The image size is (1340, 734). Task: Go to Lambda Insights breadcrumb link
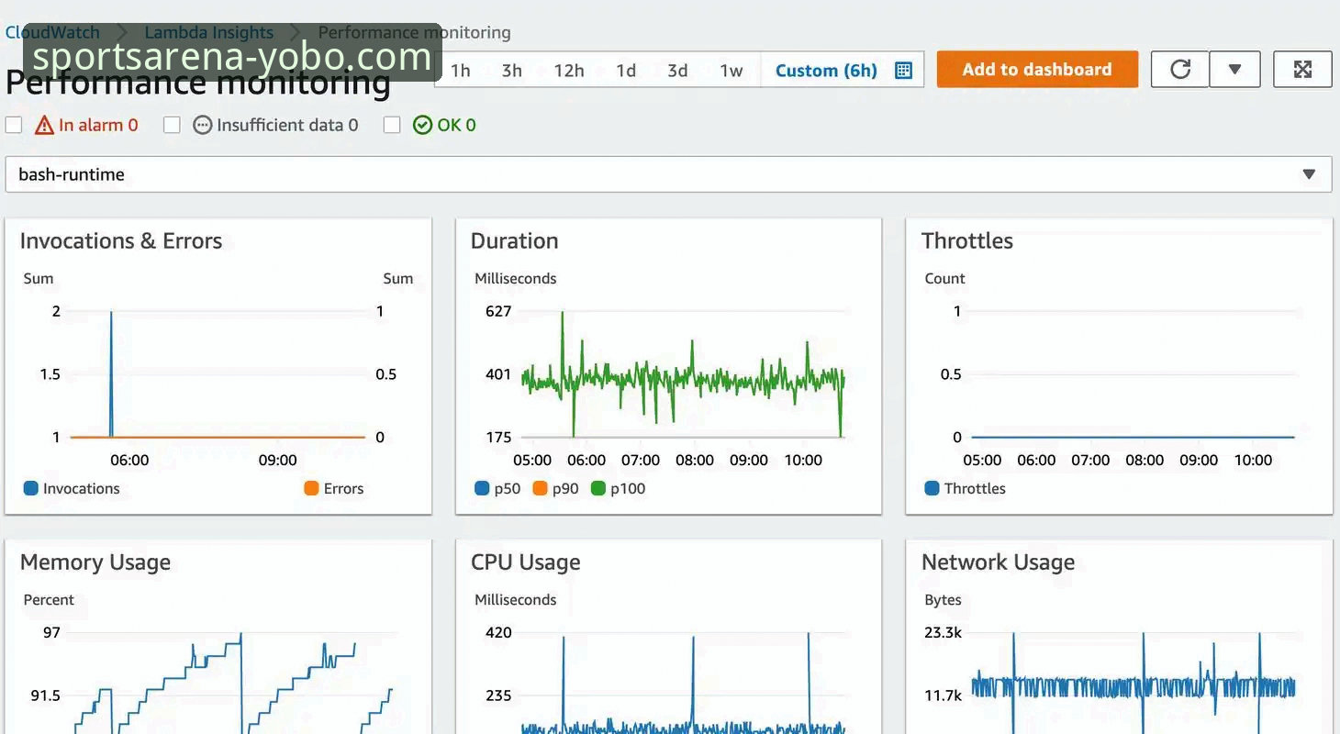click(209, 33)
